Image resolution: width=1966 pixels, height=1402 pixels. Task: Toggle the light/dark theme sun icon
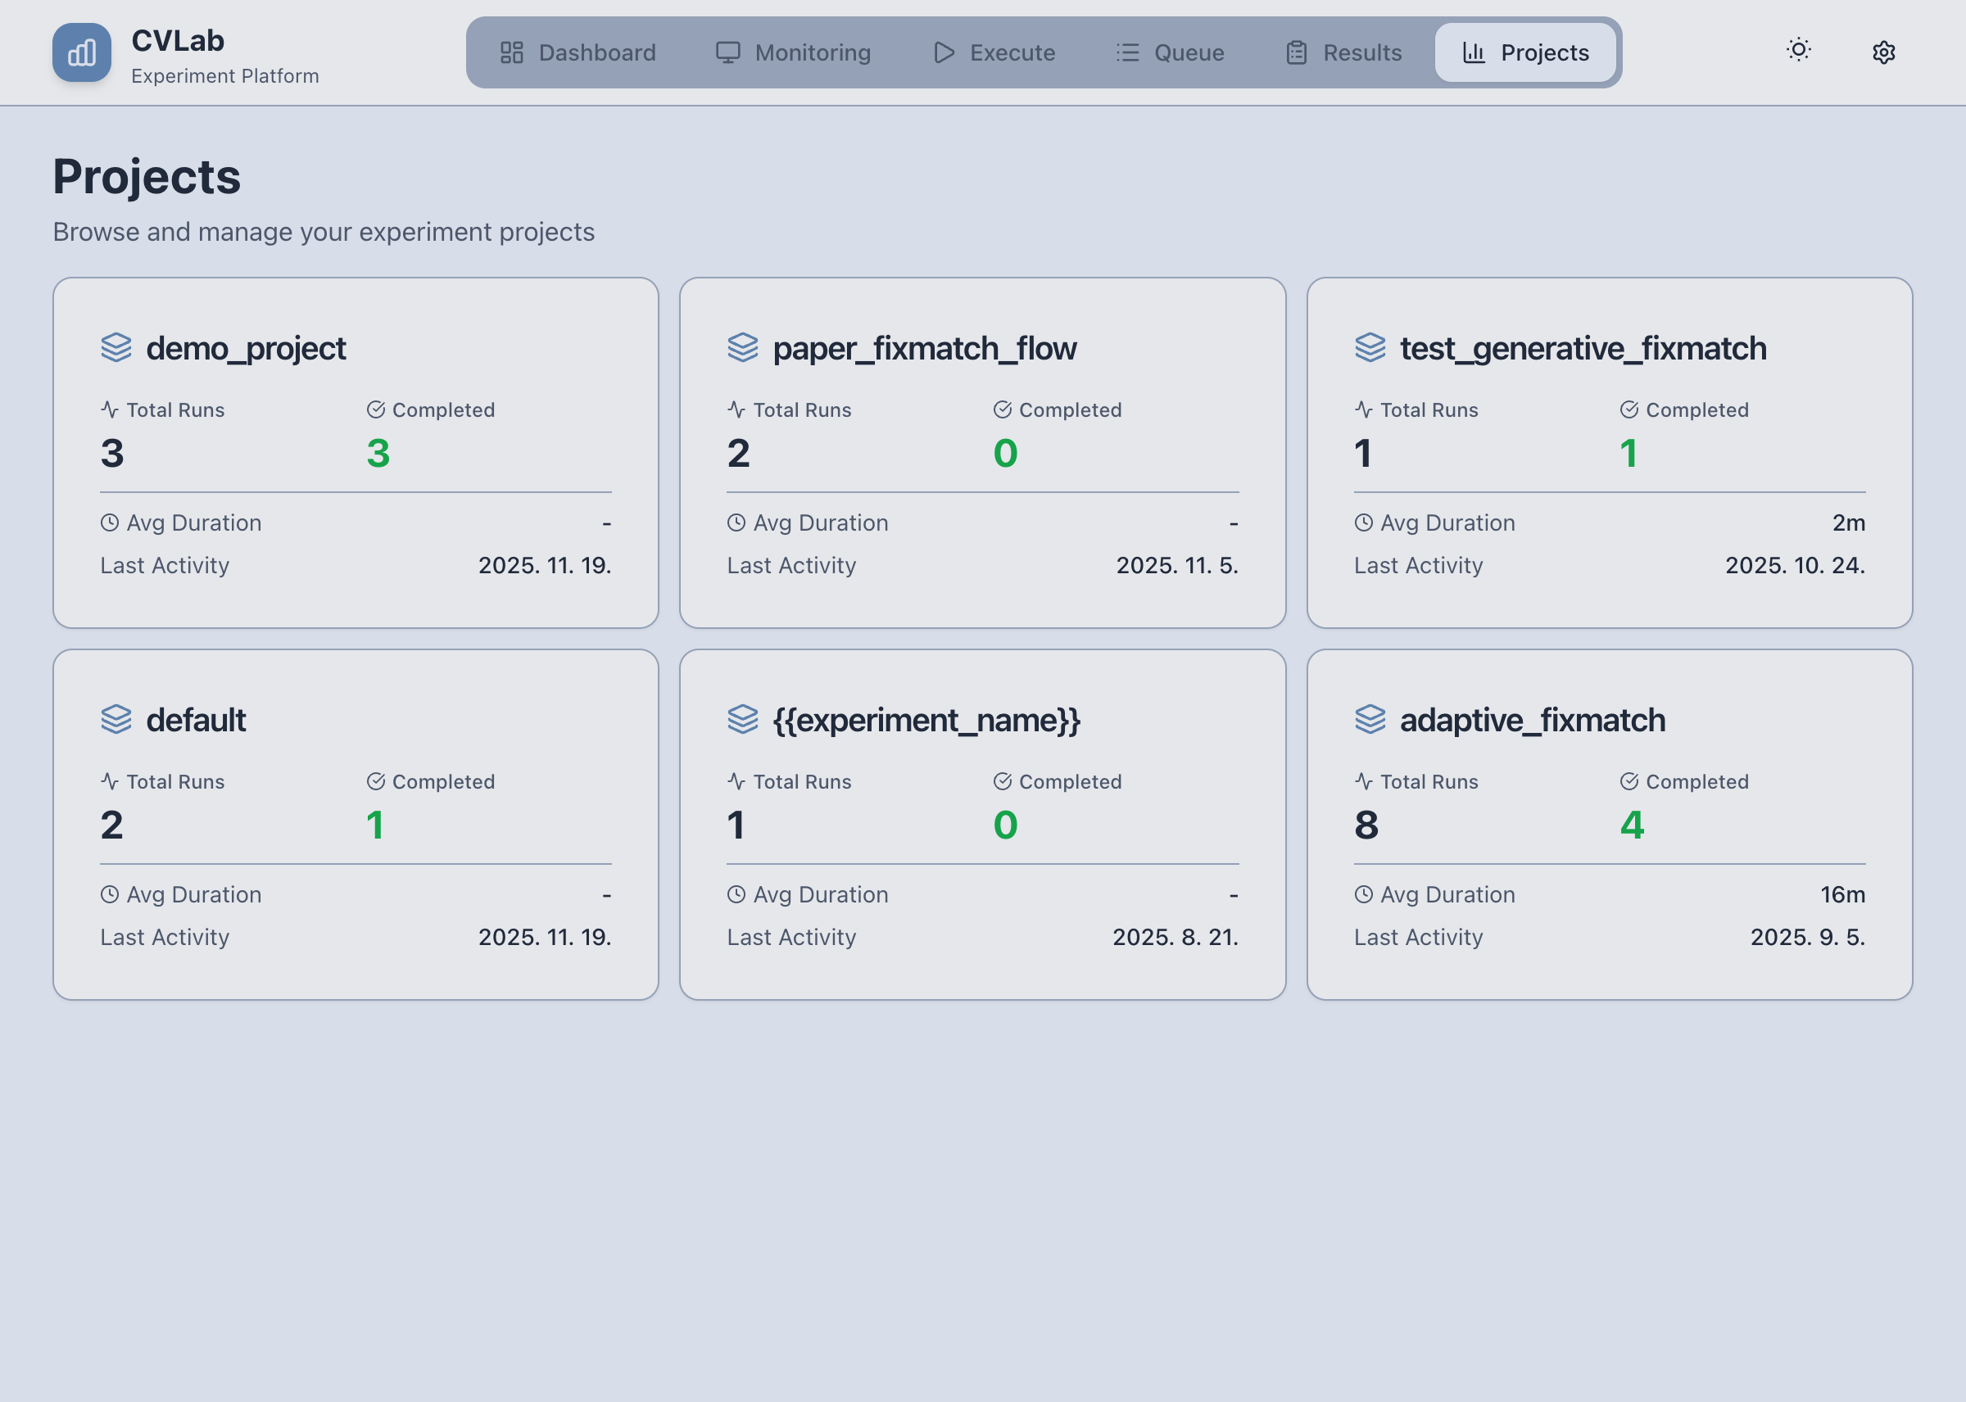(1799, 50)
